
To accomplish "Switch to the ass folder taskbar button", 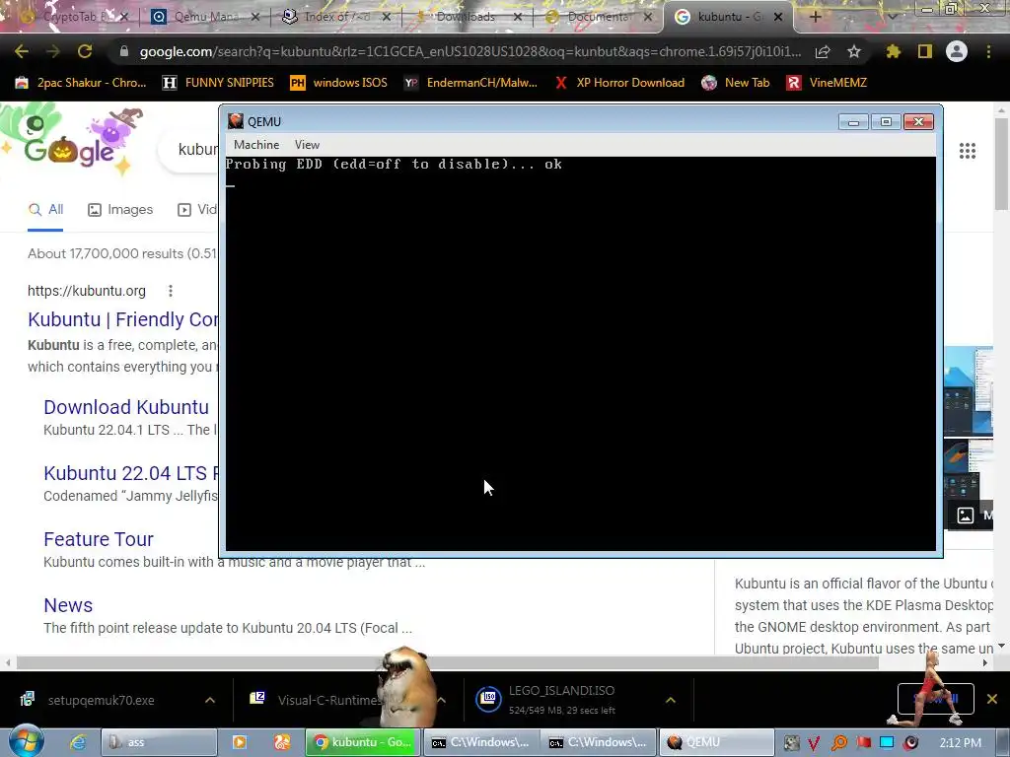I will pyautogui.click(x=159, y=742).
